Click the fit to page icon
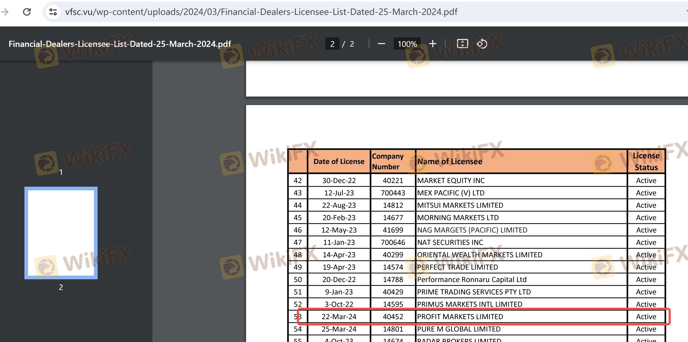Viewport: 688px width, 342px height. pyautogui.click(x=462, y=44)
